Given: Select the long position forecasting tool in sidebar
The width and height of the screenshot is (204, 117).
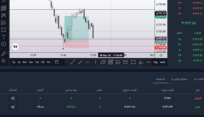Looking at the screenshot, I should pyautogui.click(x=4, y=23).
